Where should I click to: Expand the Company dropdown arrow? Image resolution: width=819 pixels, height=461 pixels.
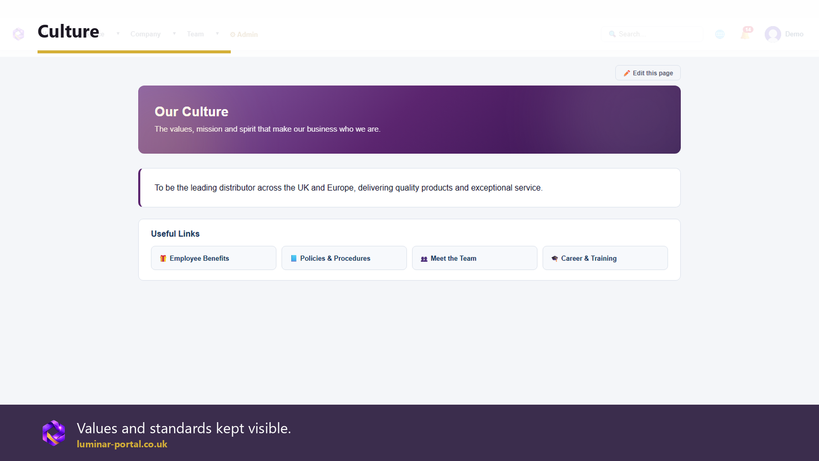pos(174,34)
